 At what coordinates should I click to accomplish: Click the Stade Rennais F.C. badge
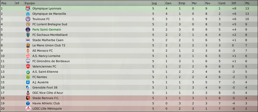(28, 98)
